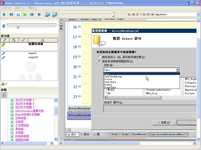Click the pause playback button
201x150 pixels.
pyautogui.click(x=18, y=14)
